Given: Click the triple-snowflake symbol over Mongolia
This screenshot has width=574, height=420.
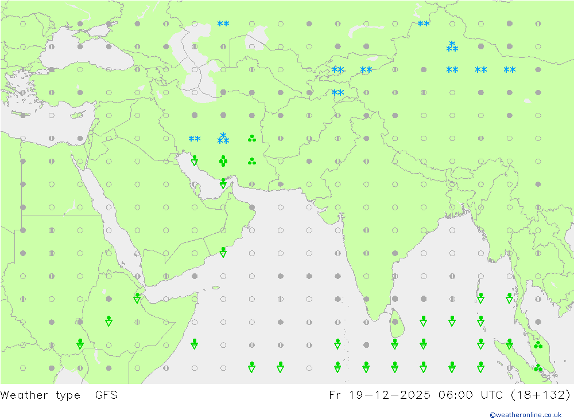Looking at the screenshot, I should pos(452,46).
